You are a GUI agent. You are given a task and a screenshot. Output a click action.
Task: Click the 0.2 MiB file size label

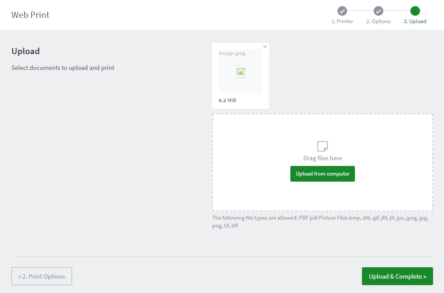point(227,100)
